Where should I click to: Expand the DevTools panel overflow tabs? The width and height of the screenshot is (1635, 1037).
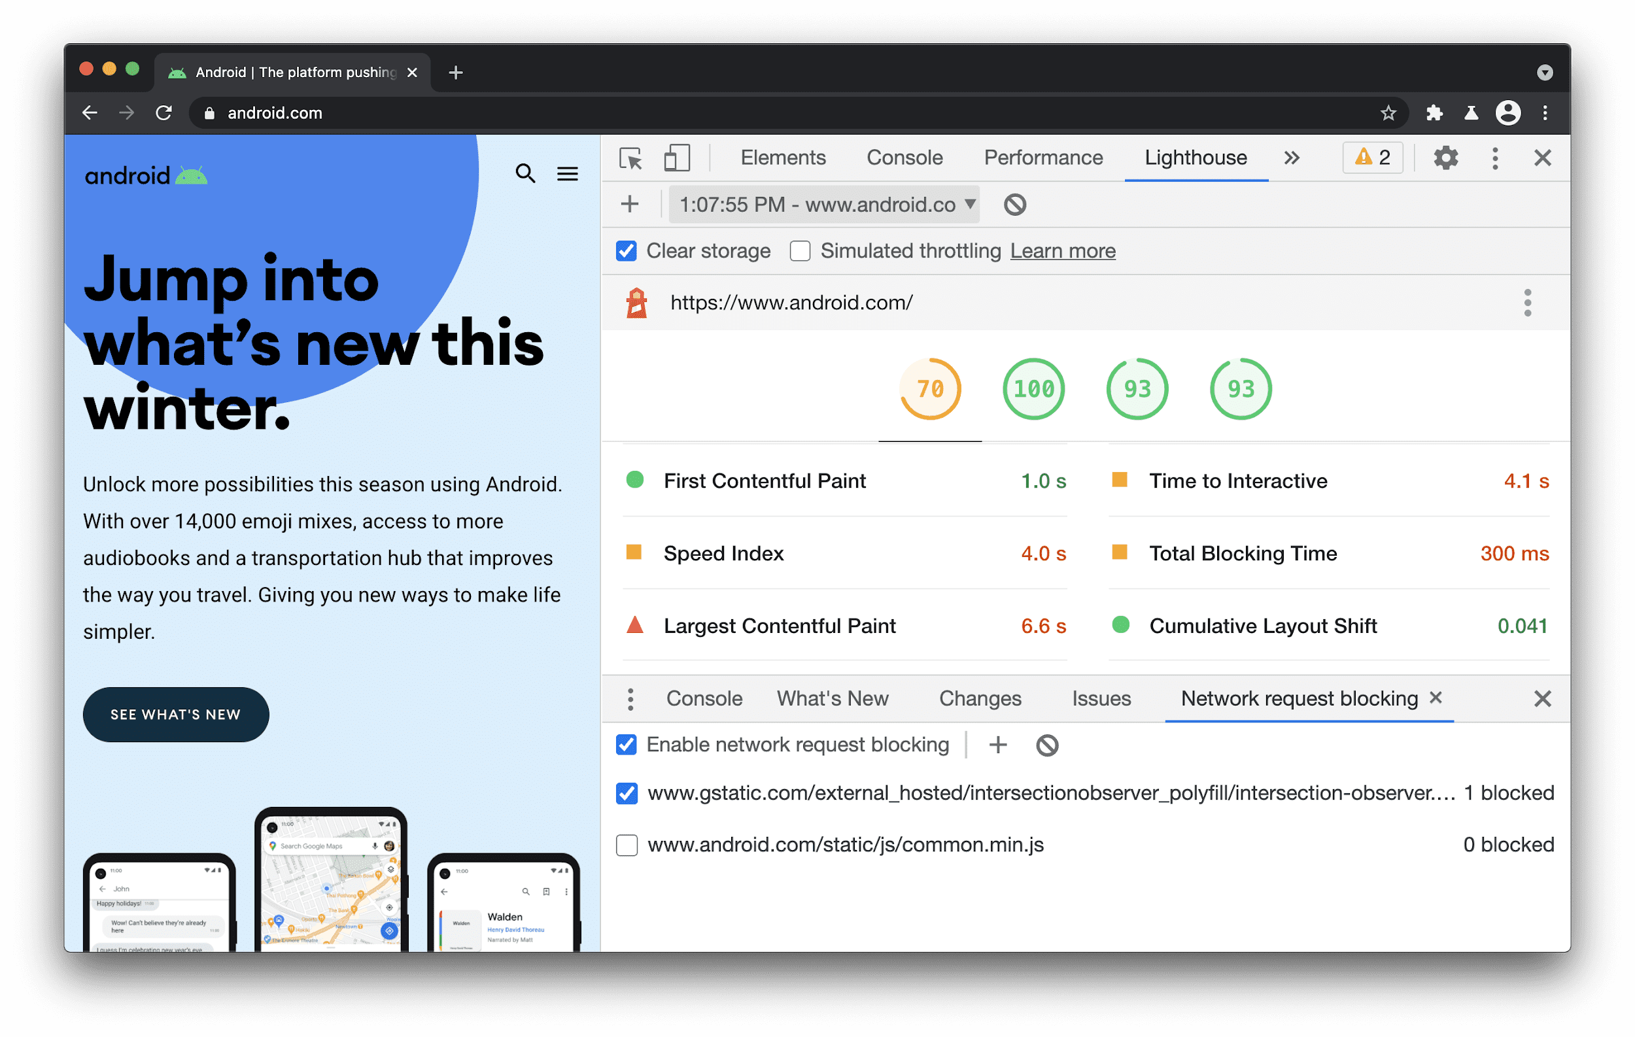(1293, 158)
